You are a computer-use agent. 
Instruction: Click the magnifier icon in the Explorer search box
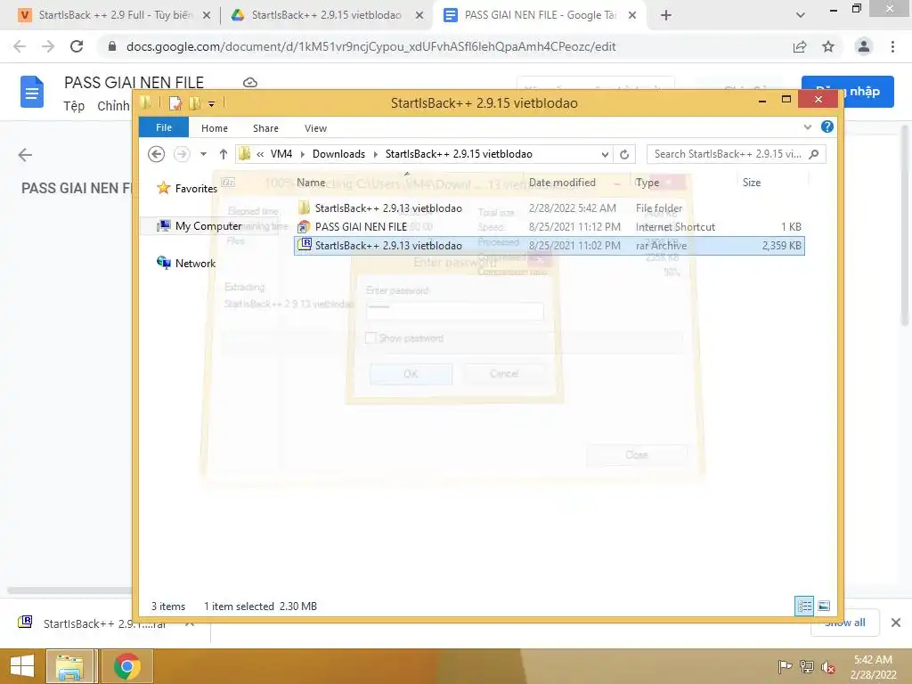coord(814,154)
